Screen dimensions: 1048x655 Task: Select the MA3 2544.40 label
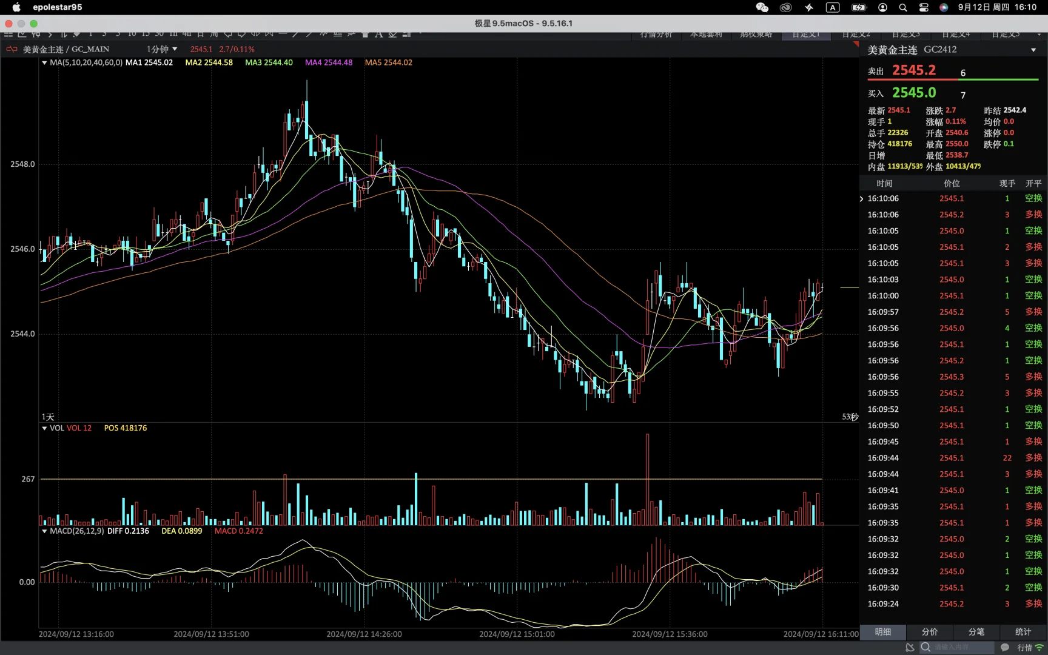point(269,62)
